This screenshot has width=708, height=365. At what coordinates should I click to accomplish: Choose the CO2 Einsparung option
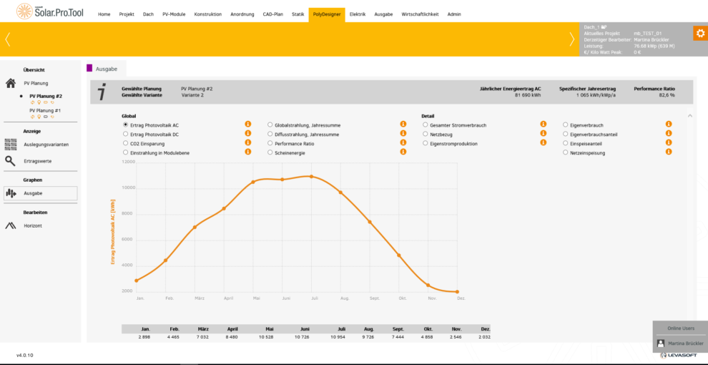click(126, 143)
